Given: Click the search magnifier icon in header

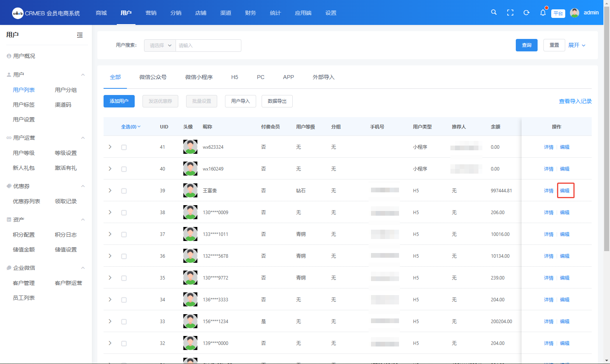Looking at the screenshot, I should (494, 12).
